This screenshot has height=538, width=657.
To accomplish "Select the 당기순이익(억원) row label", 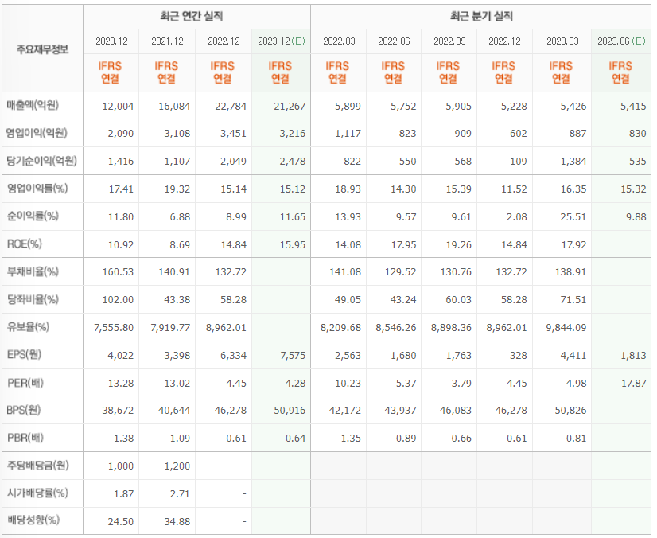I will (41, 161).
